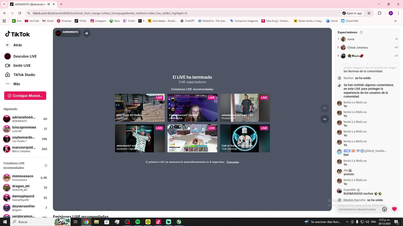Expand the Más menu option

(13, 84)
